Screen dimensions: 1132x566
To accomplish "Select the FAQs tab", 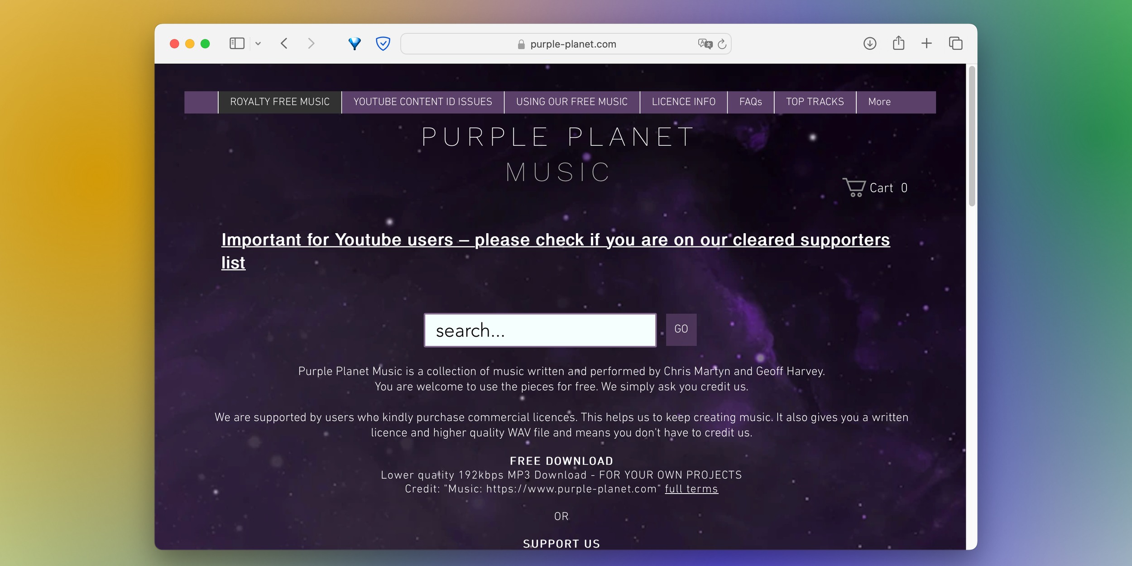I will (750, 102).
